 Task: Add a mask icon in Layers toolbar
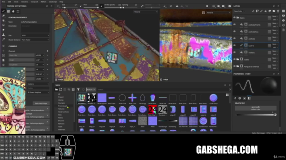(x=257, y=11)
